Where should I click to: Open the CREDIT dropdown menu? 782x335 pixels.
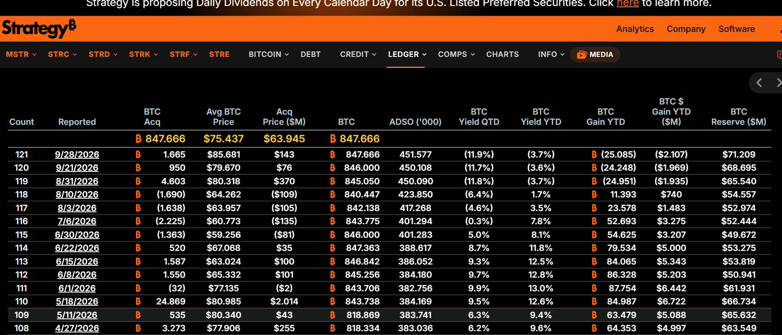[358, 54]
